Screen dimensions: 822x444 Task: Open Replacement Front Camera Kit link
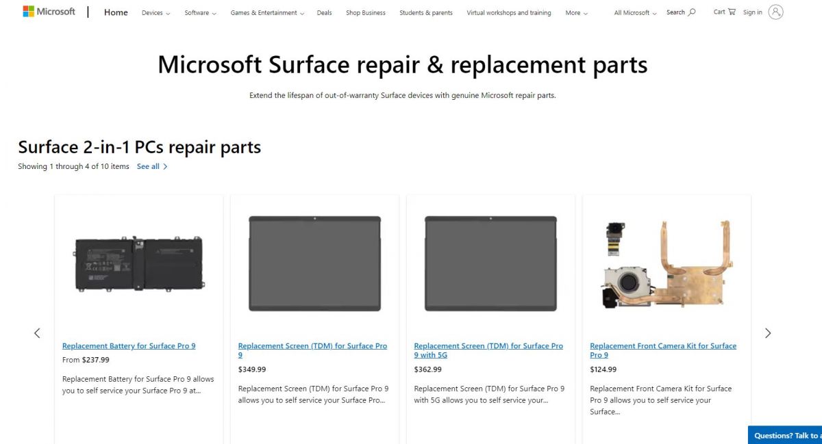(x=663, y=350)
